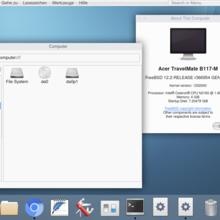Click the Computer window title bar
This screenshot has width=220, height=220.
(x=71, y=46)
